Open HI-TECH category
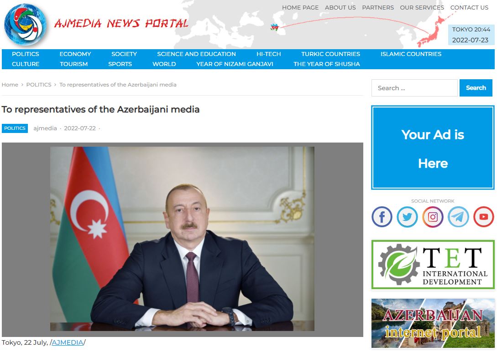Screen dimensions: 497x352 coord(268,54)
